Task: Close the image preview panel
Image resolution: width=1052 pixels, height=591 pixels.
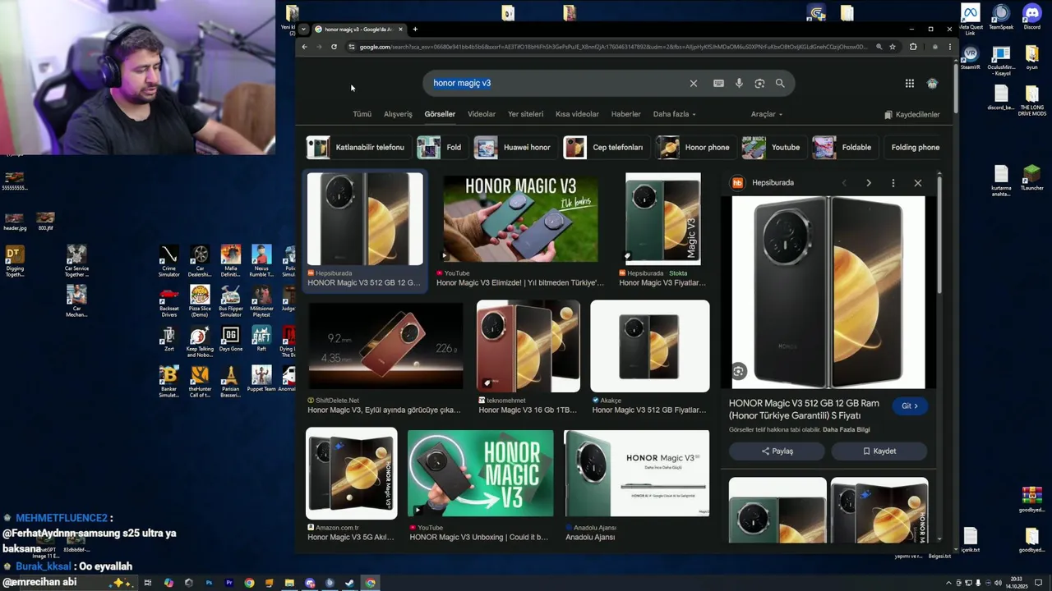Action: point(918,183)
